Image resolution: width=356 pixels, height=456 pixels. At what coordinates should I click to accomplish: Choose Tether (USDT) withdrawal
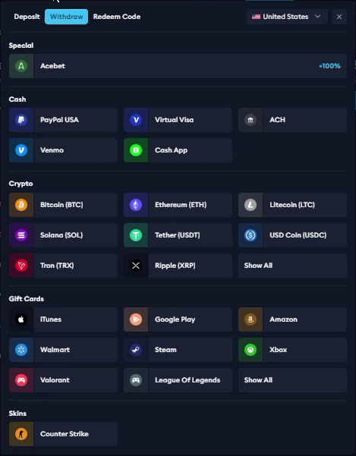point(178,235)
